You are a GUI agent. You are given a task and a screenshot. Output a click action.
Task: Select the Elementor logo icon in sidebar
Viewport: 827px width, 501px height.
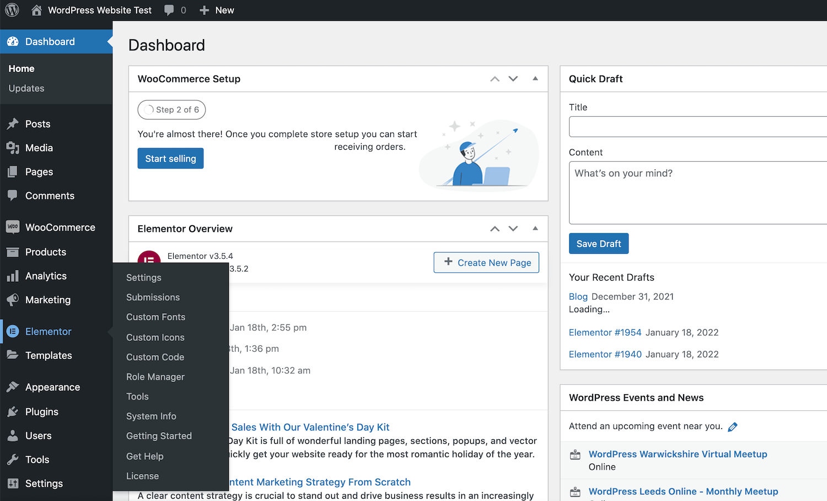pos(14,331)
